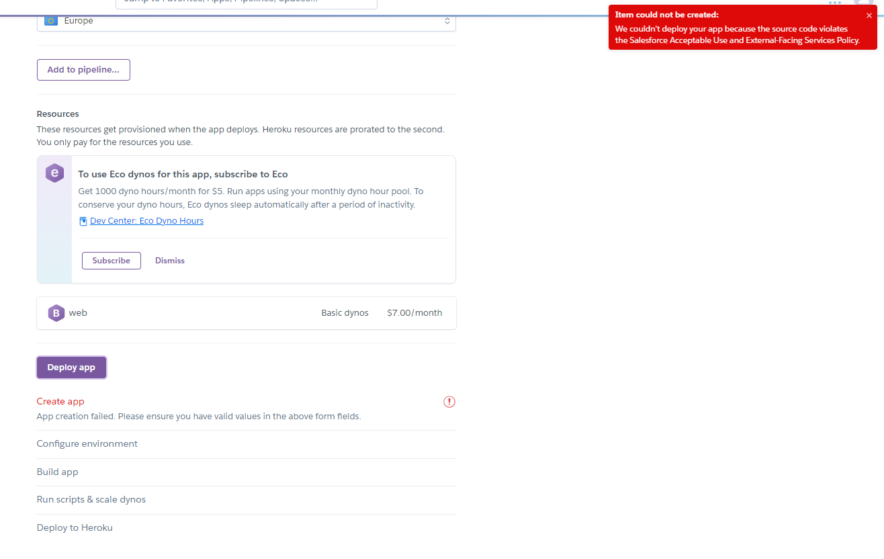Select the Basic dyno hexagon icon beside web
This screenshot has width=884, height=559.
[x=56, y=312]
